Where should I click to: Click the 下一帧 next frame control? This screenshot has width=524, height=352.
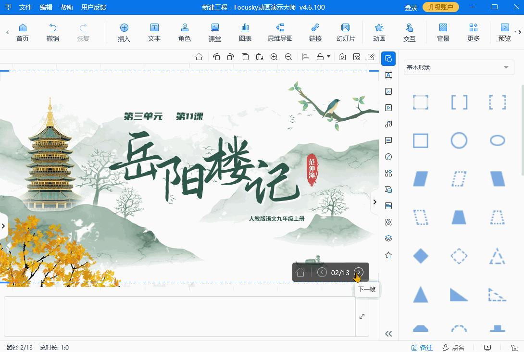pyautogui.click(x=358, y=273)
